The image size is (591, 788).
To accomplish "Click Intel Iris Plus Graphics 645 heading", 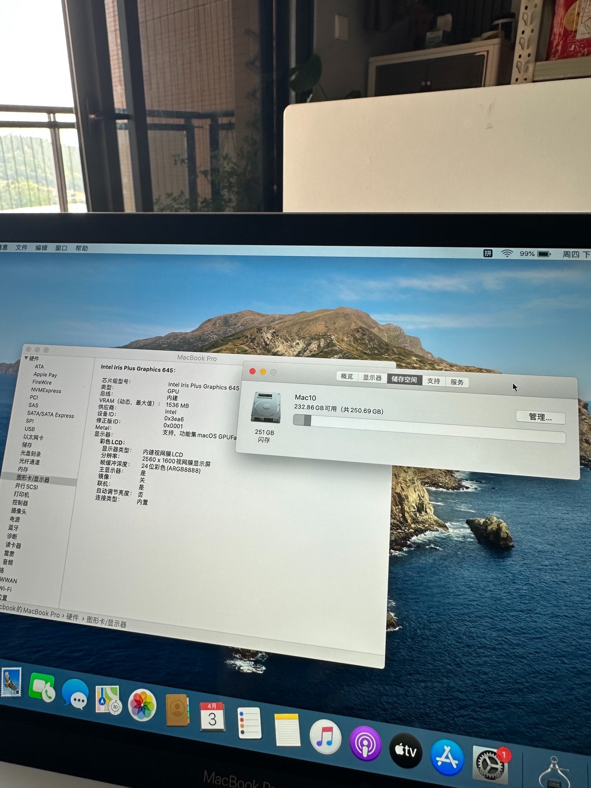I will click(x=138, y=369).
